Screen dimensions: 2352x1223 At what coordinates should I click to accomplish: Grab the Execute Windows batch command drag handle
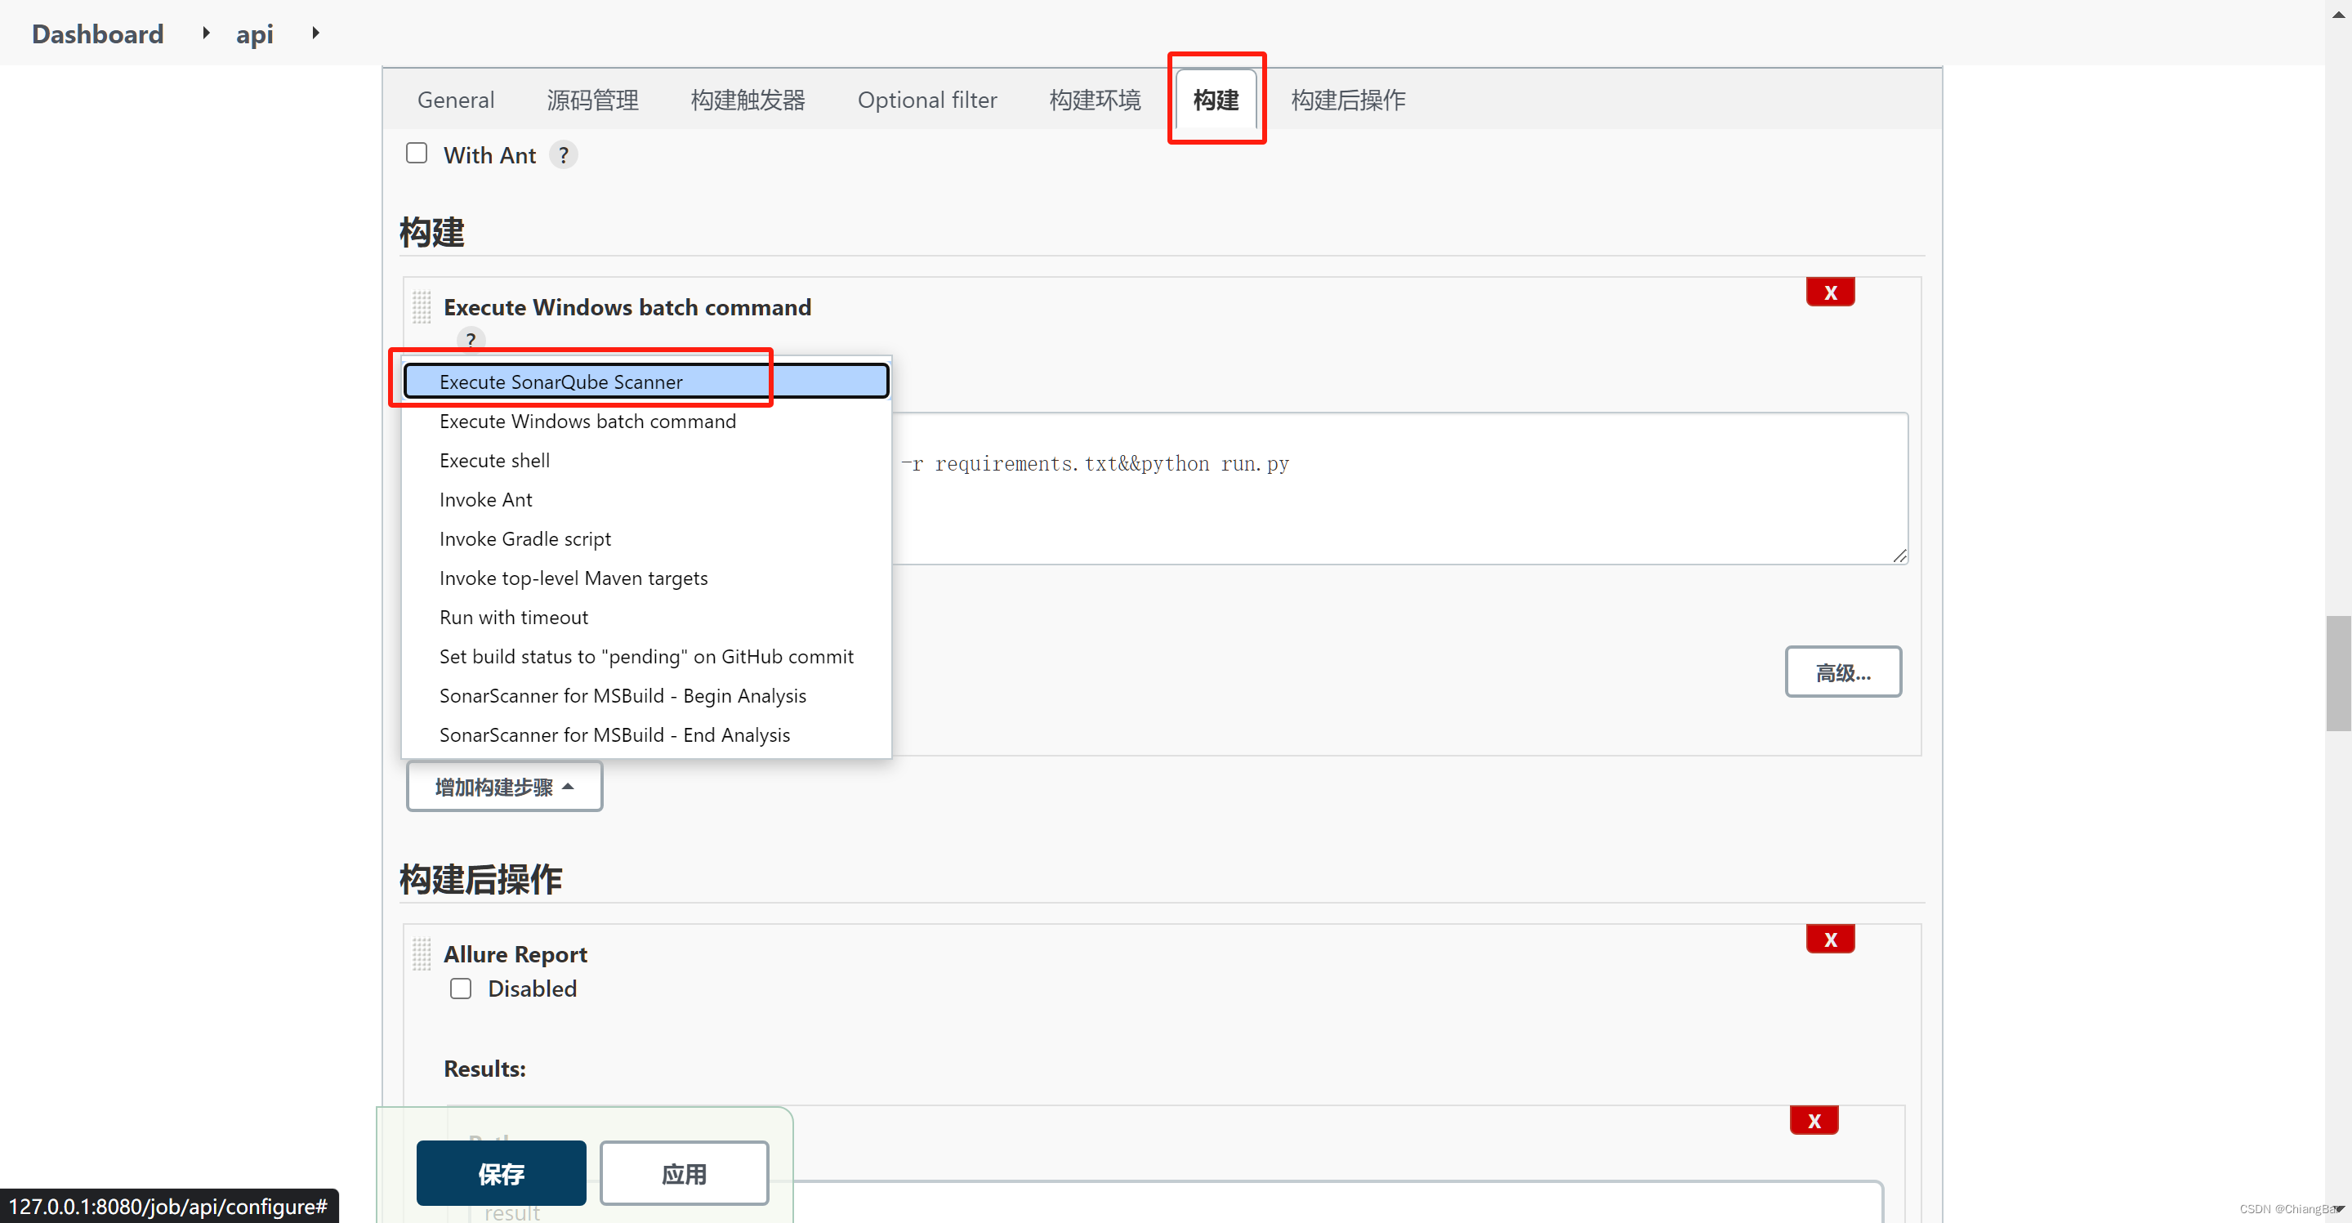tap(421, 307)
